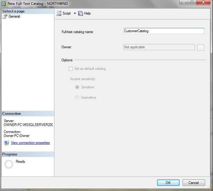Click the Cancel button

[194, 183]
